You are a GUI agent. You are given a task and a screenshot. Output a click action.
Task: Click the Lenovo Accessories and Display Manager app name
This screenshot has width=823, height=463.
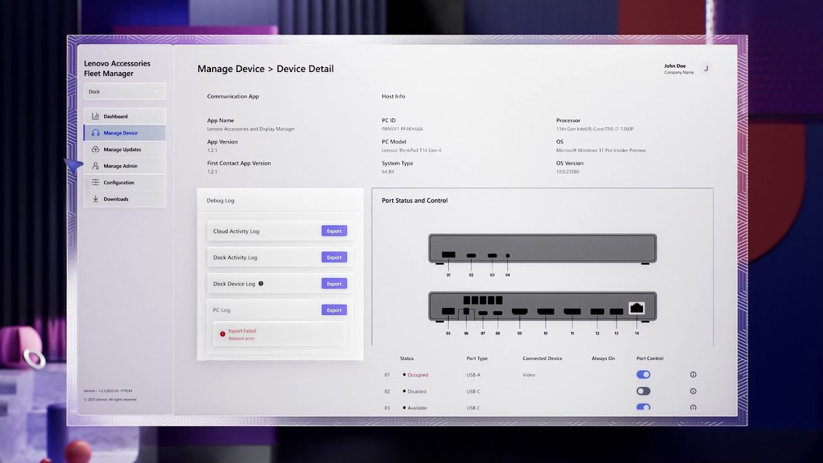[x=251, y=129]
